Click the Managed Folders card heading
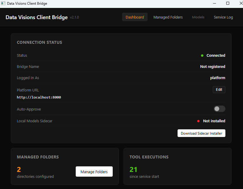The image size is (243, 189). (38, 157)
